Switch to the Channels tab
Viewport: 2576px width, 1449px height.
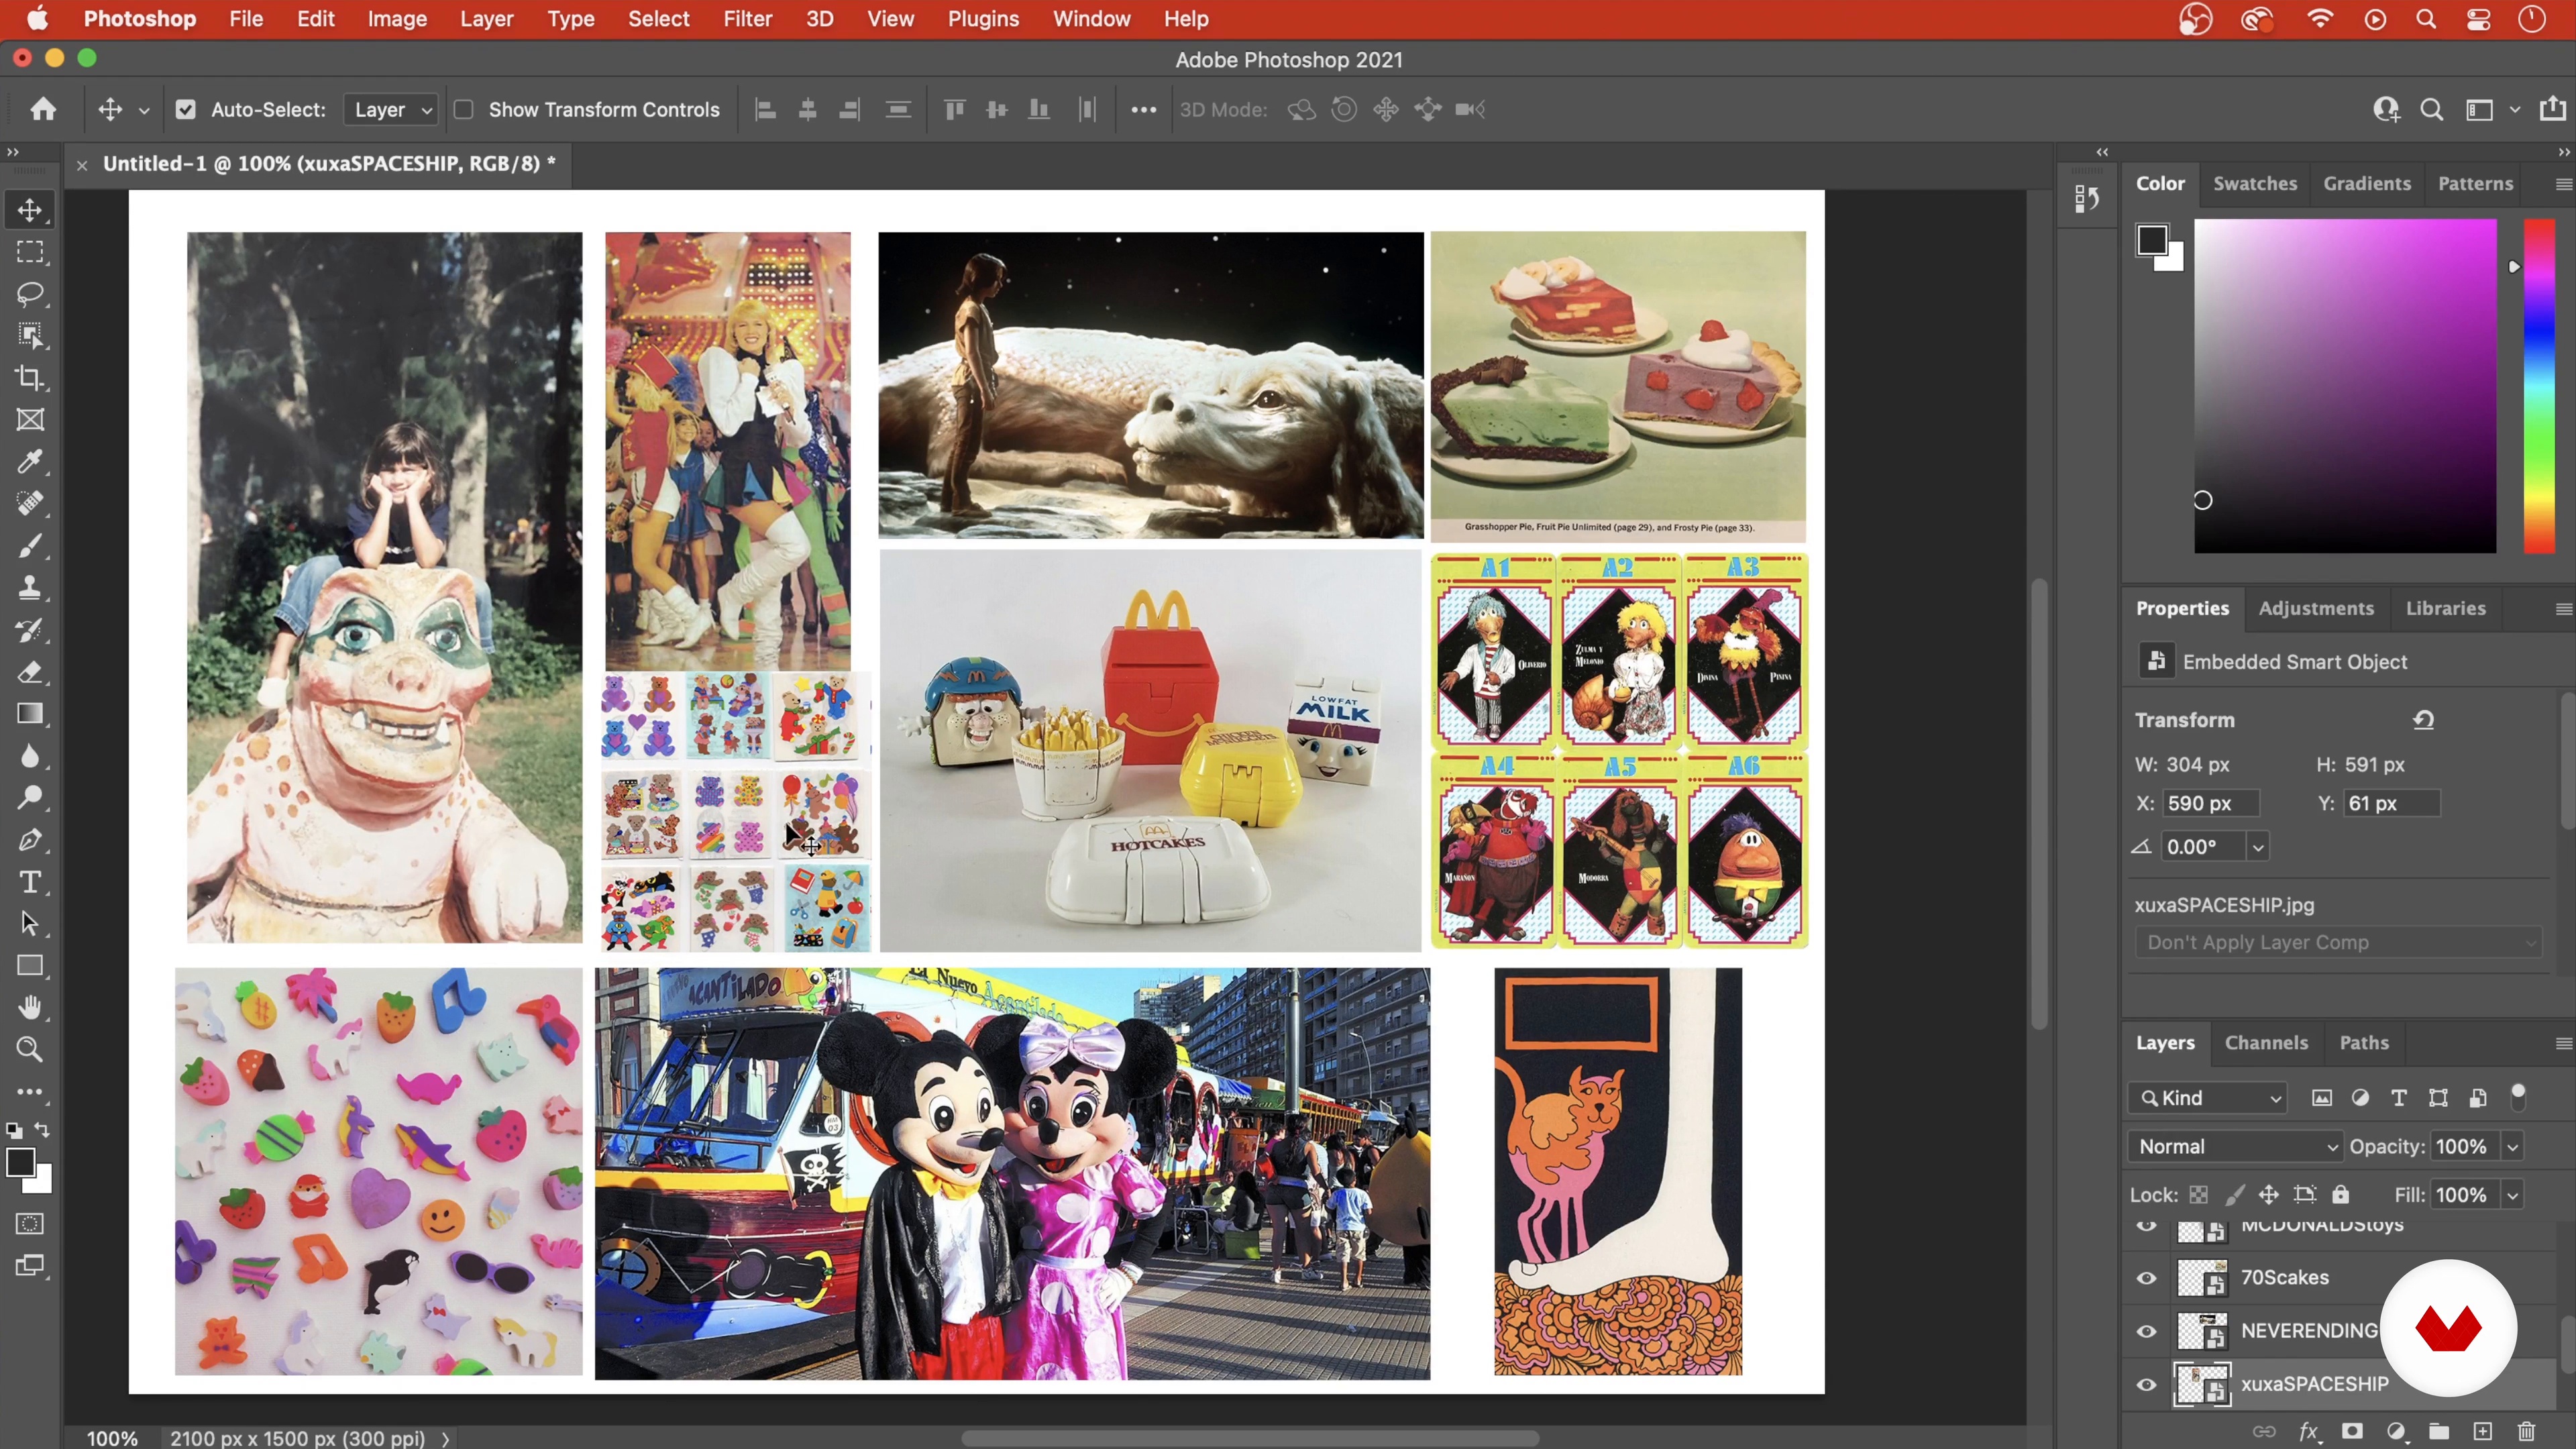click(2266, 1043)
